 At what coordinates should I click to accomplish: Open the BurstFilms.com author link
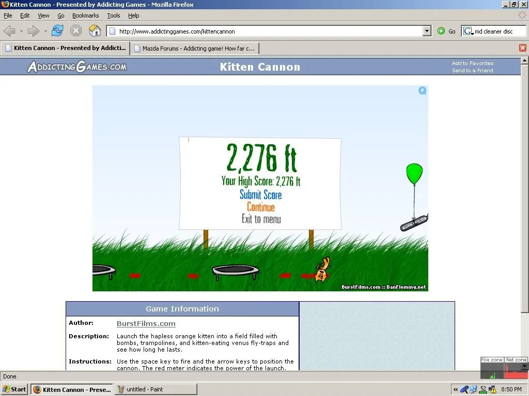(146, 323)
